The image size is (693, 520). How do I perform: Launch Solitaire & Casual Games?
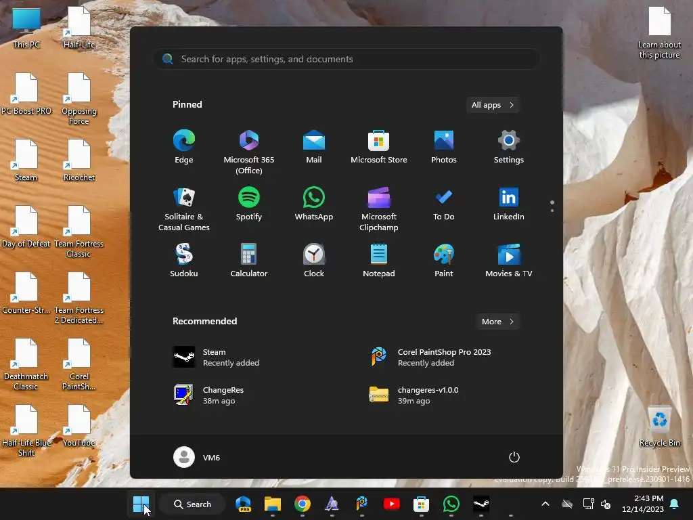184,209
